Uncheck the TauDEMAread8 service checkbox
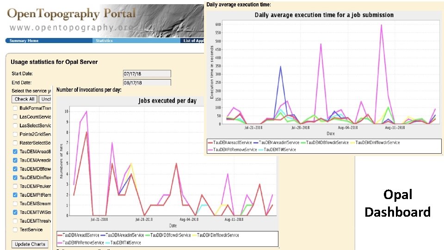The width and height of the screenshot is (444, 250). pos(15,151)
